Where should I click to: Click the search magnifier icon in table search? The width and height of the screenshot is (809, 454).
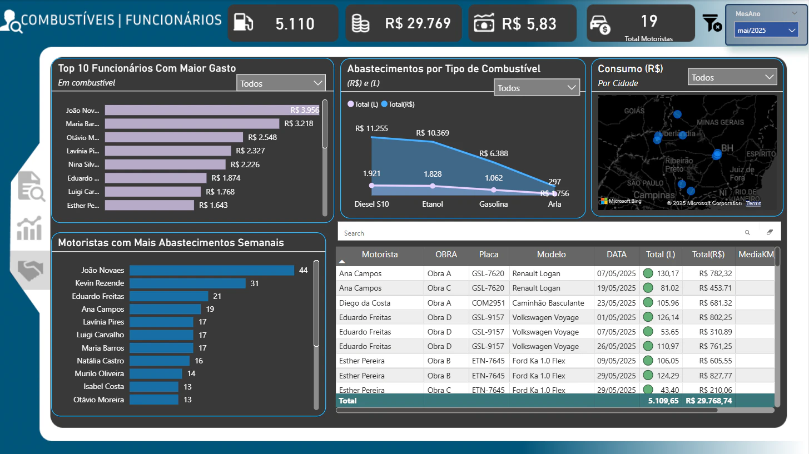[747, 233]
